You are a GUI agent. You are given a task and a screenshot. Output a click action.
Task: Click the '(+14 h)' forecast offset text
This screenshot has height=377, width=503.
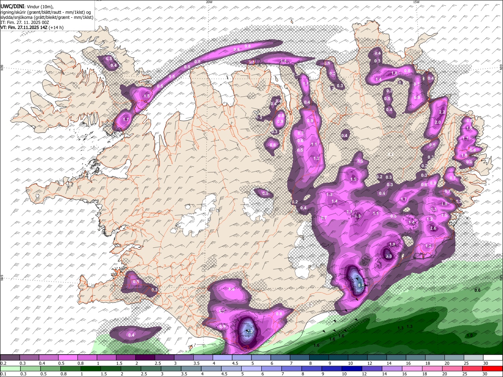coord(56,27)
